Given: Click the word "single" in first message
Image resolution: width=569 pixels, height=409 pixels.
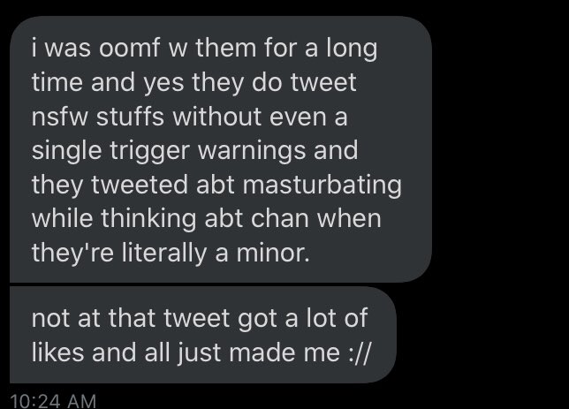Looking at the screenshot, I should click(66, 152).
